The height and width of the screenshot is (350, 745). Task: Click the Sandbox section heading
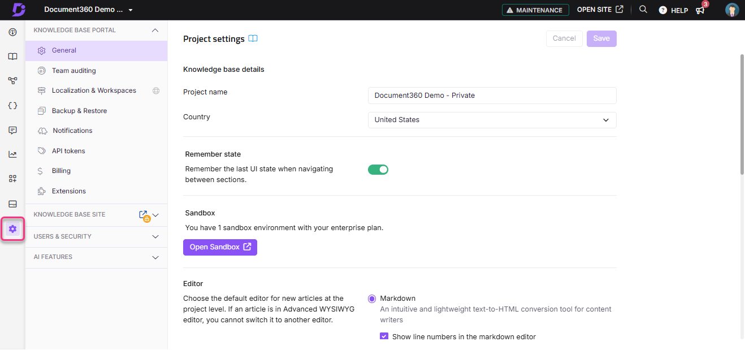(x=200, y=213)
